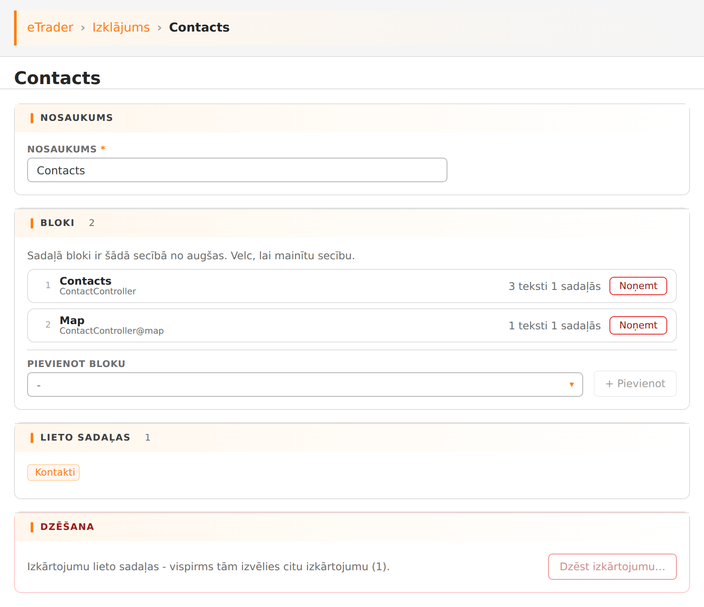Viewport: 704px width, 607px height.
Task: Go to Izklājums breadcrumb link
Action: pos(121,27)
